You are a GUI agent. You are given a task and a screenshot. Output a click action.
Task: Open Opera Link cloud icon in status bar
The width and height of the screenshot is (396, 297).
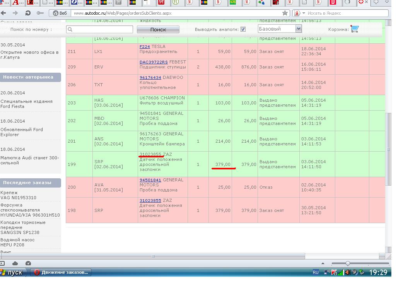point(15,263)
